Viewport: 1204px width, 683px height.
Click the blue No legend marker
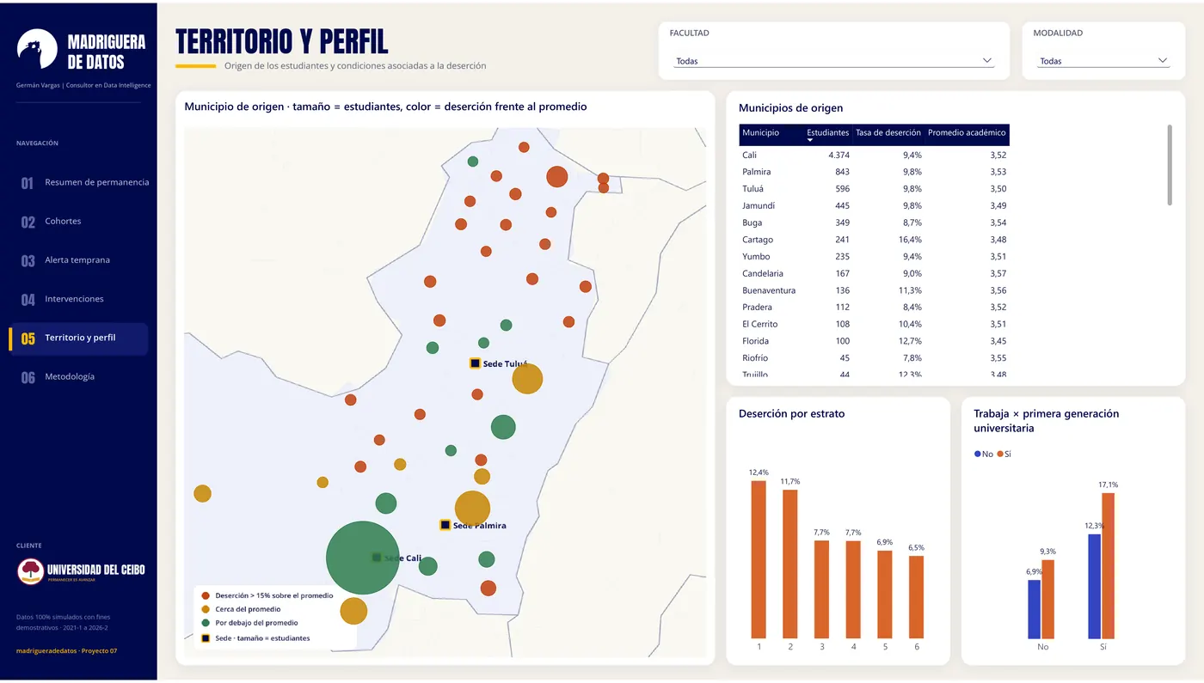(977, 454)
